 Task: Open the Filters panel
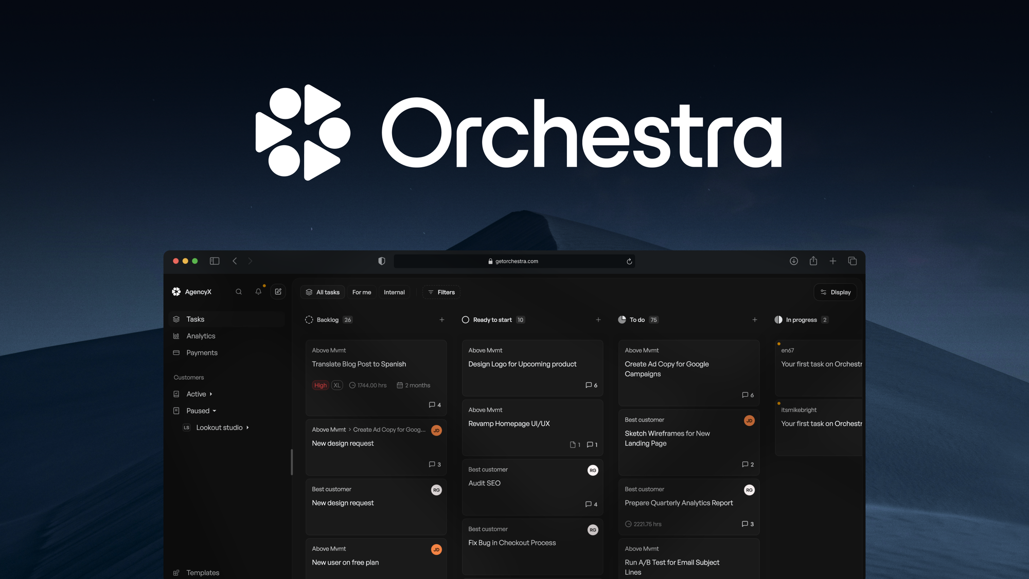(441, 292)
